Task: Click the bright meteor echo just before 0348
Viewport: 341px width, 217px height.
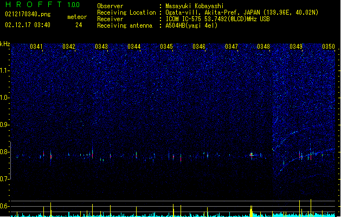Action: pyautogui.click(x=252, y=155)
